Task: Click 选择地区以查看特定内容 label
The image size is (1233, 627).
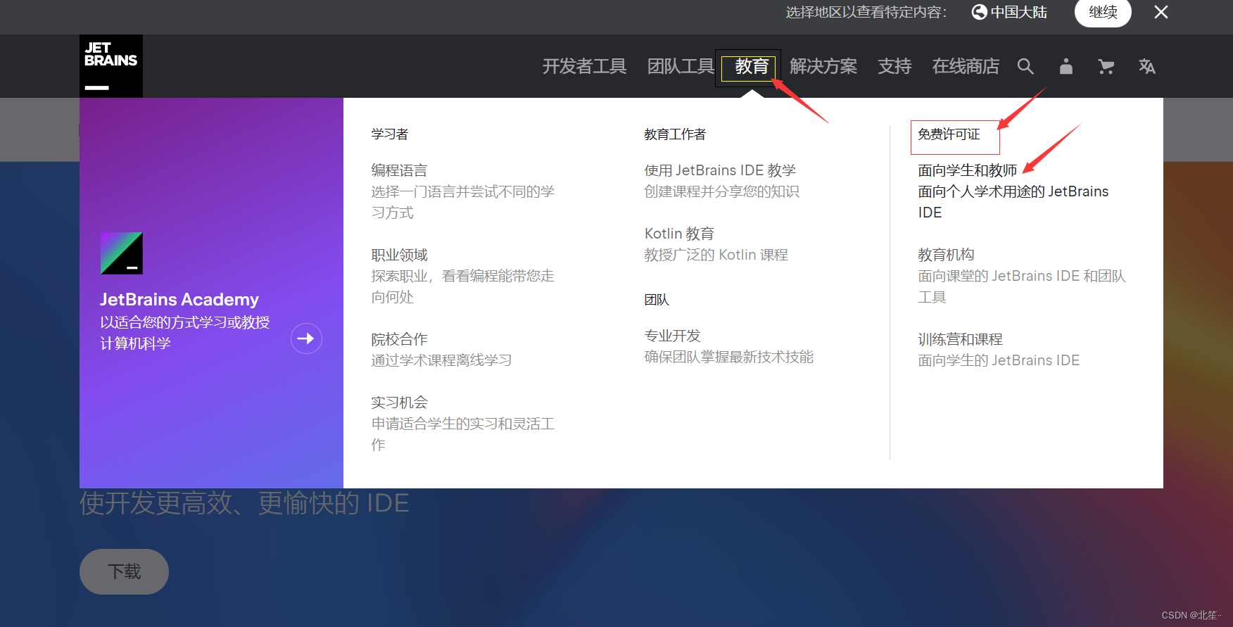Action: (866, 12)
